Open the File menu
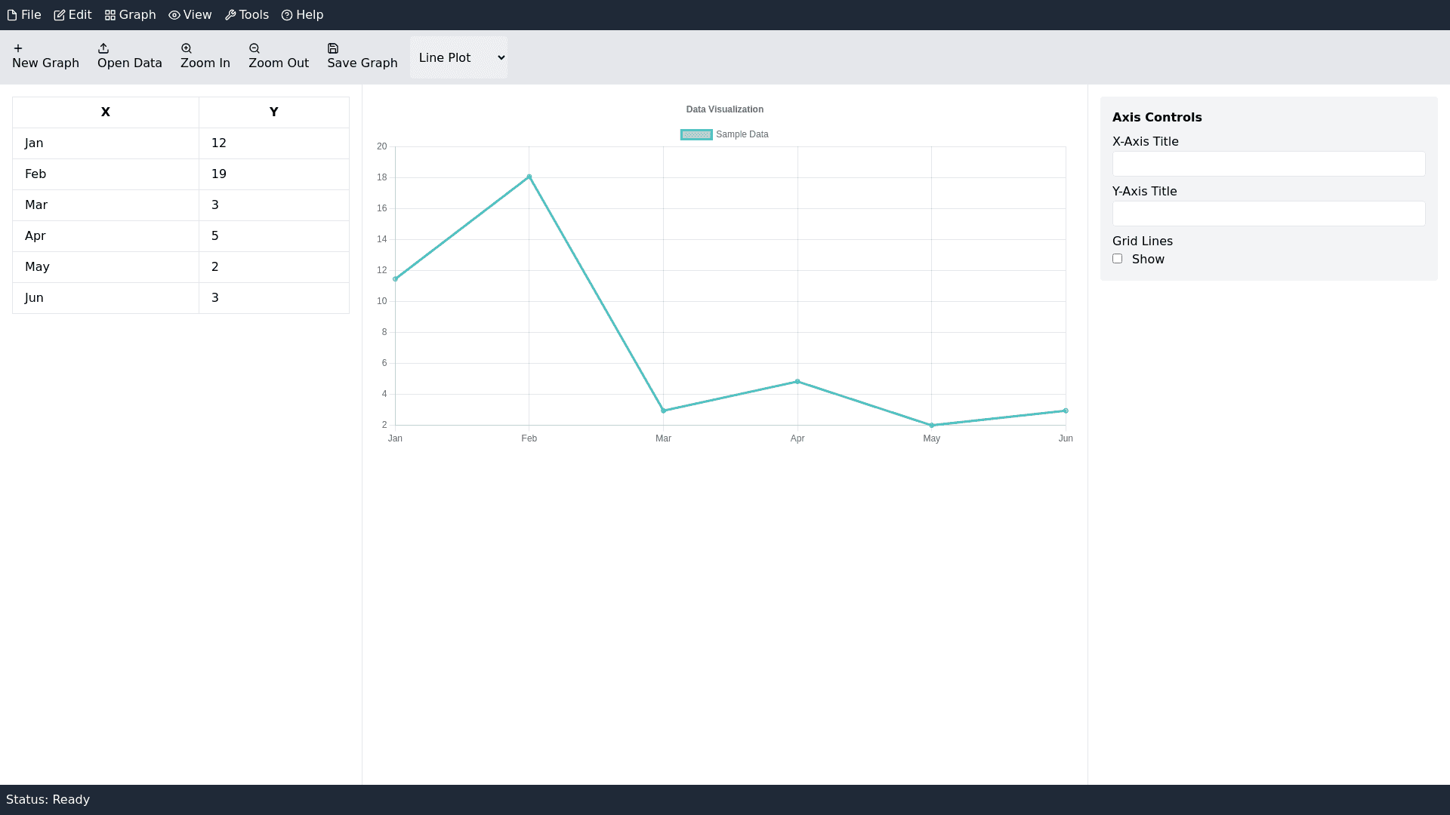This screenshot has height=815, width=1450. (24, 14)
